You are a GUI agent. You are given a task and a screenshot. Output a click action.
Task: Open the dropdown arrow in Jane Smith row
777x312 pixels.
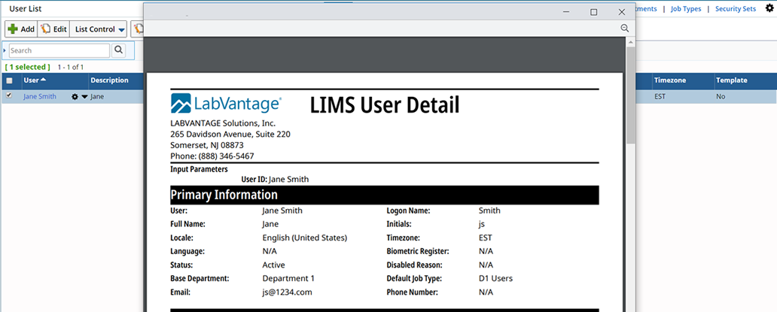click(x=84, y=97)
